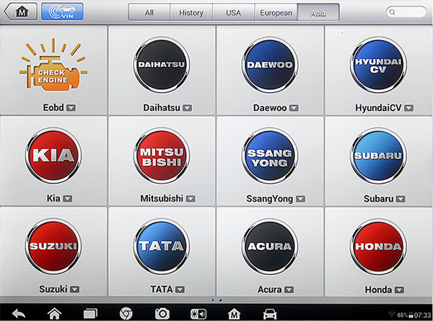The image size is (433, 321).
Task: Click the TATA label text
Action: click(x=162, y=289)
